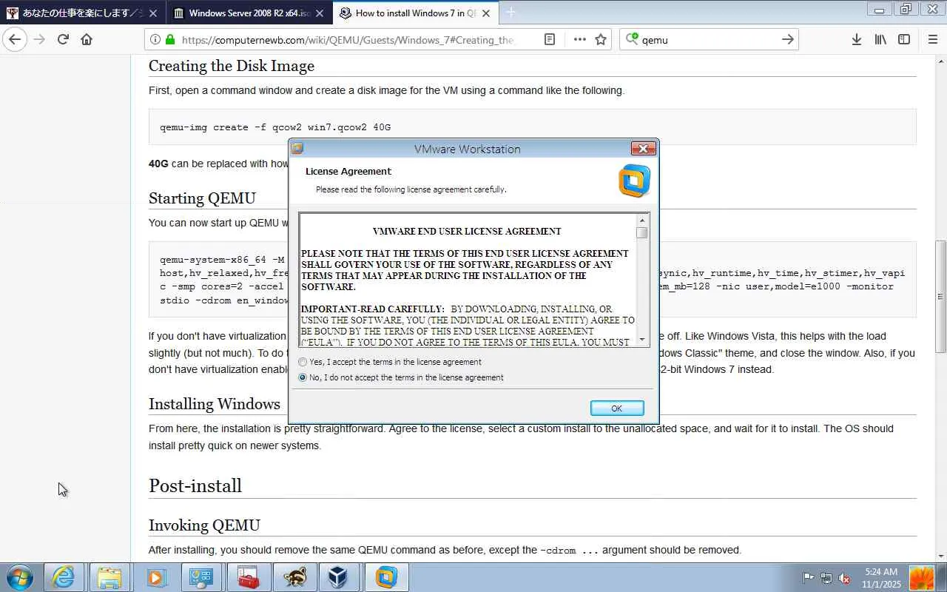947x592 pixels.
Task: Open a new browser tab
Action: (x=510, y=13)
